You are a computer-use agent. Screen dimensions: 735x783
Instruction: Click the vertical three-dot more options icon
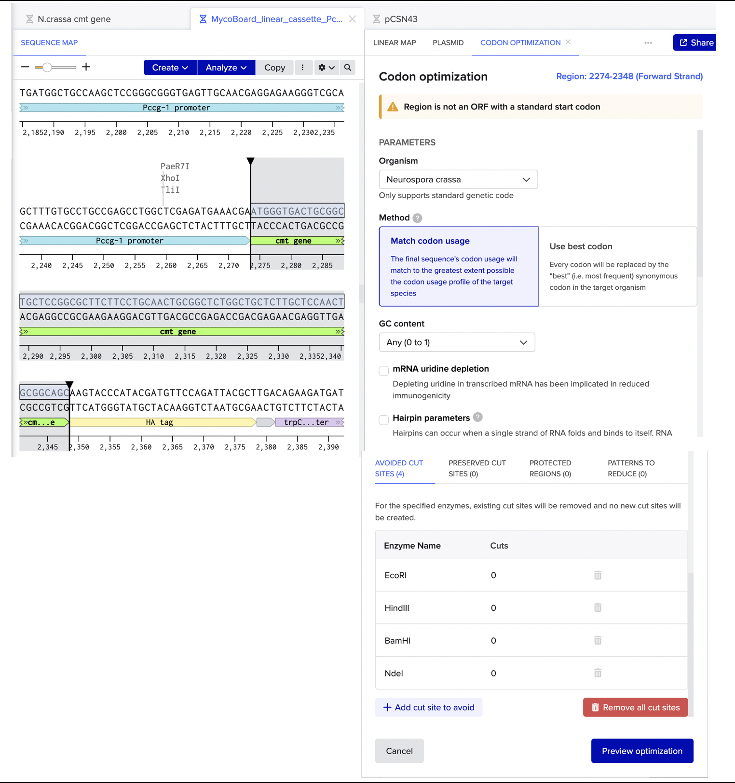tap(303, 67)
